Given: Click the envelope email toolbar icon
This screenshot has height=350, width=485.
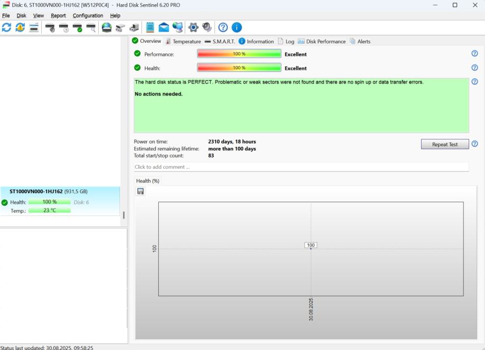Looking at the screenshot, I should point(164,27).
